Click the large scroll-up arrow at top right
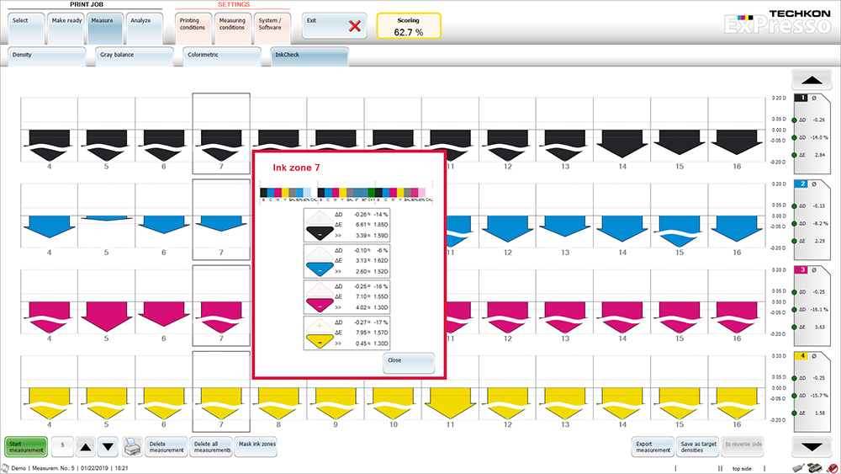 pyautogui.click(x=812, y=82)
